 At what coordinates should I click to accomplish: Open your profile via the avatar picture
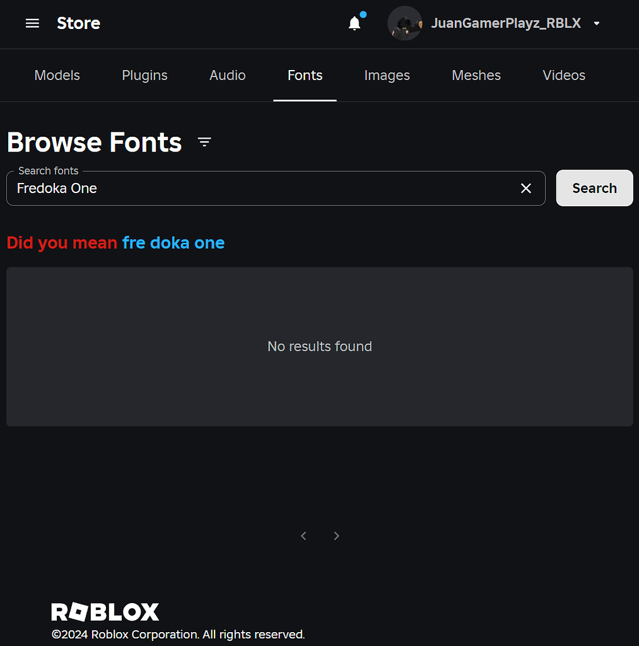pyautogui.click(x=404, y=23)
